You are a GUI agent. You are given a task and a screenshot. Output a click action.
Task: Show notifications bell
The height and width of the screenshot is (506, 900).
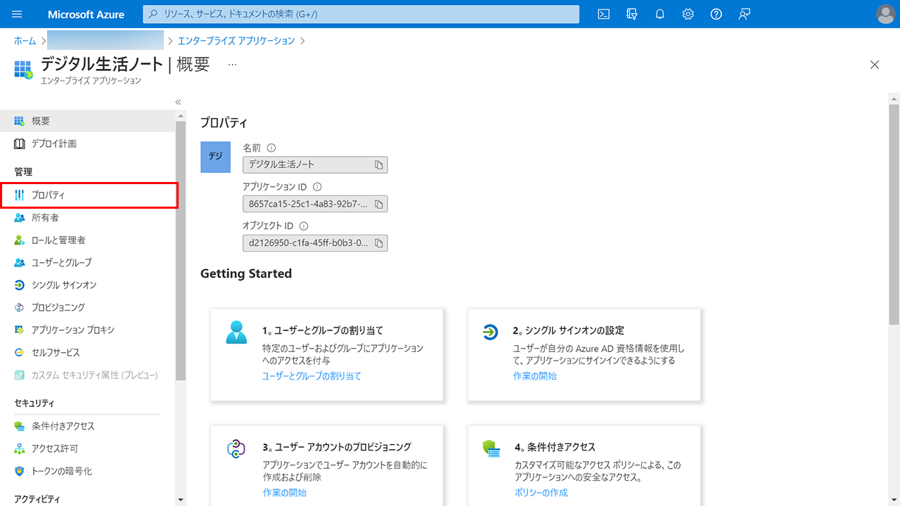(x=660, y=14)
